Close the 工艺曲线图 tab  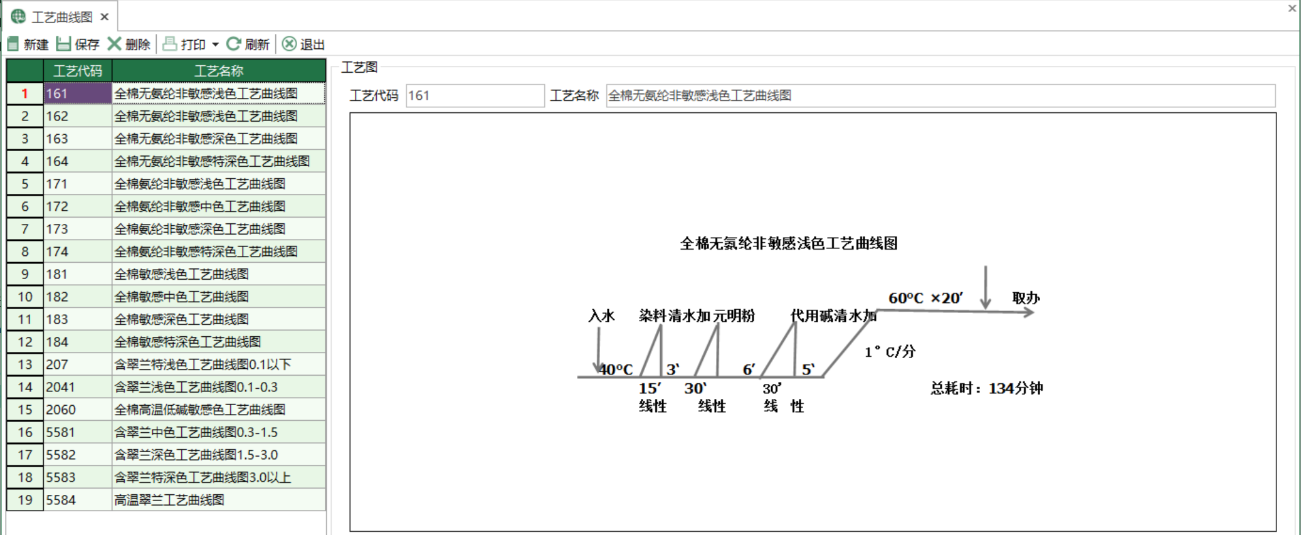pyautogui.click(x=105, y=17)
